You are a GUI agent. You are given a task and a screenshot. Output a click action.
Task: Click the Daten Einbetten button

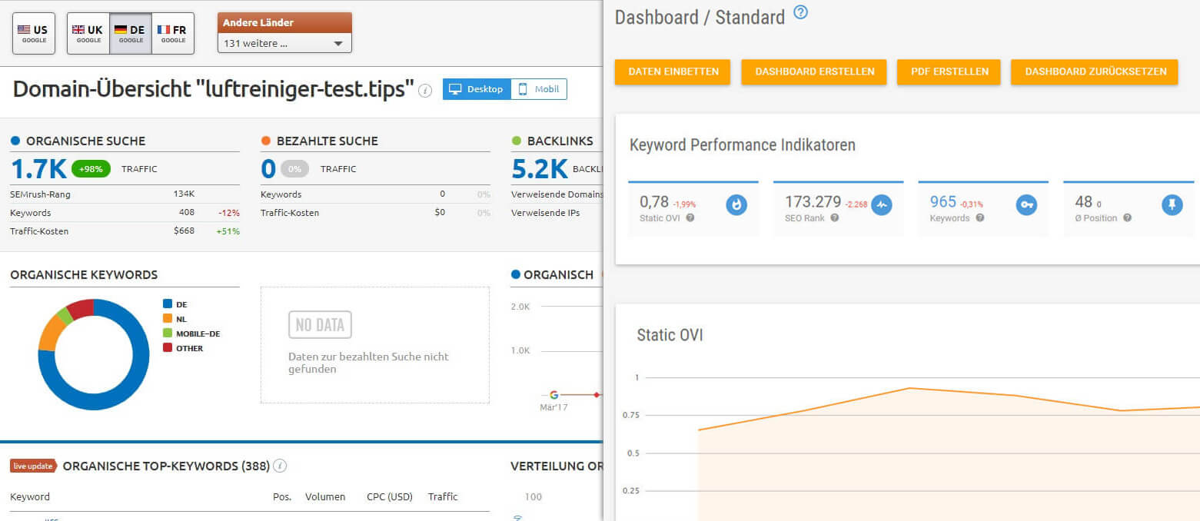(673, 71)
